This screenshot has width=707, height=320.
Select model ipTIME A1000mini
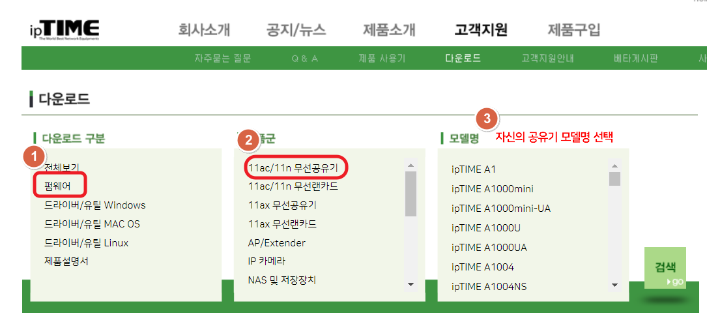[493, 189]
